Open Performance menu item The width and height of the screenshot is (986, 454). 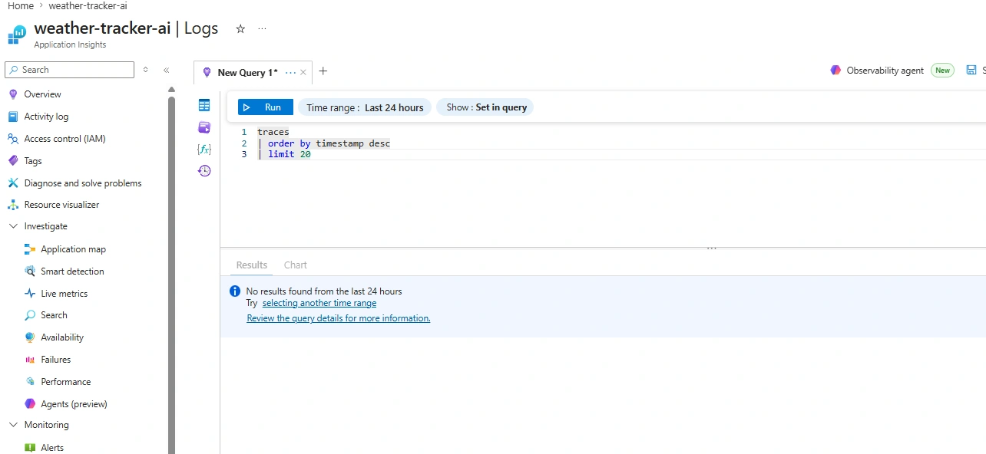[x=66, y=382]
